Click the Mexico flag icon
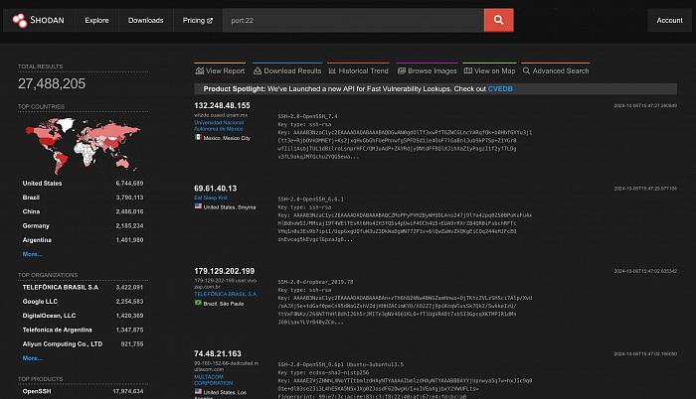Screen dimensions: 696x399 click(198, 137)
